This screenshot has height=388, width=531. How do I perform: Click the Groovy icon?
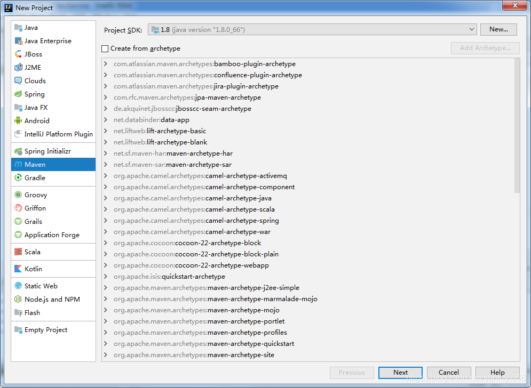coord(18,195)
